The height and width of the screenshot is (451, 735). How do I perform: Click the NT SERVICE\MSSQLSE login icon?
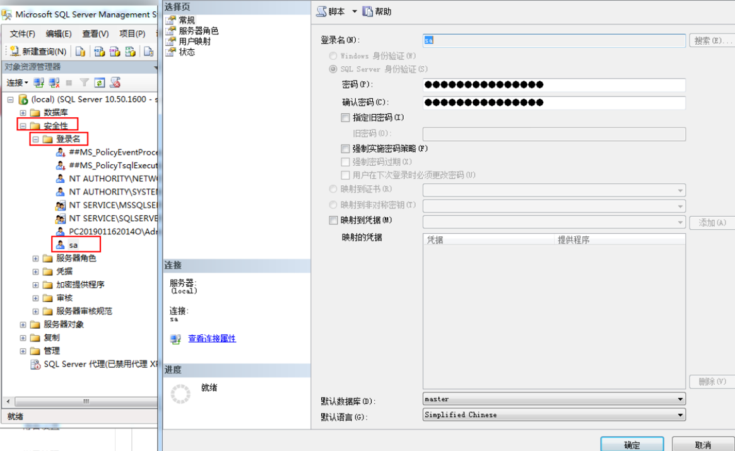click(x=60, y=205)
